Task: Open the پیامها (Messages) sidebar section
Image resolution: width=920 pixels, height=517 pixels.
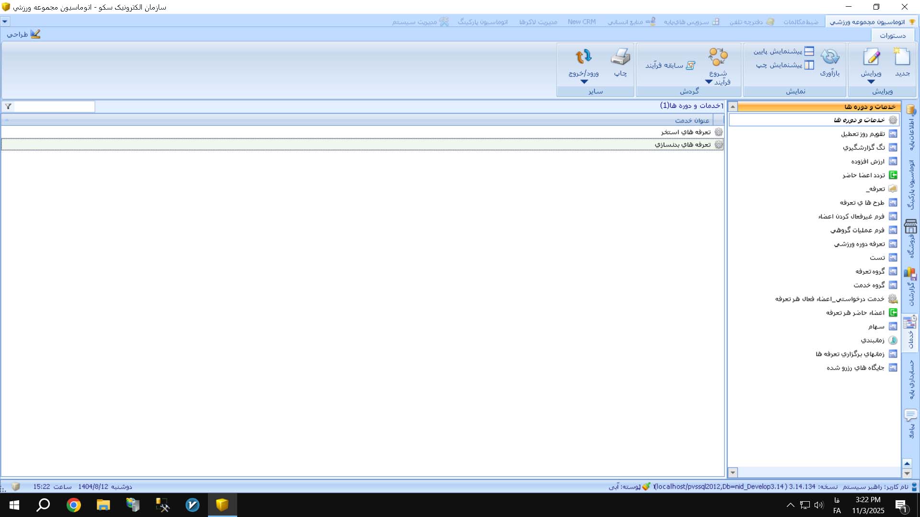Action: [x=910, y=424]
